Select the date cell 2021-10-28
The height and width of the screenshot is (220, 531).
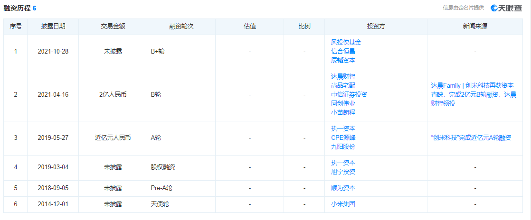53,52
